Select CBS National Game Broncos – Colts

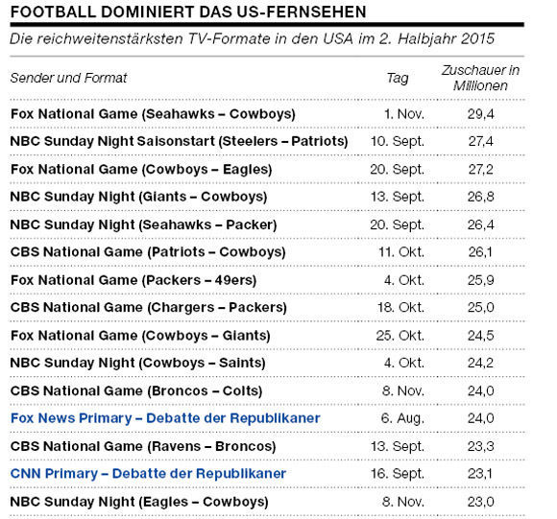click(x=267, y=390)
